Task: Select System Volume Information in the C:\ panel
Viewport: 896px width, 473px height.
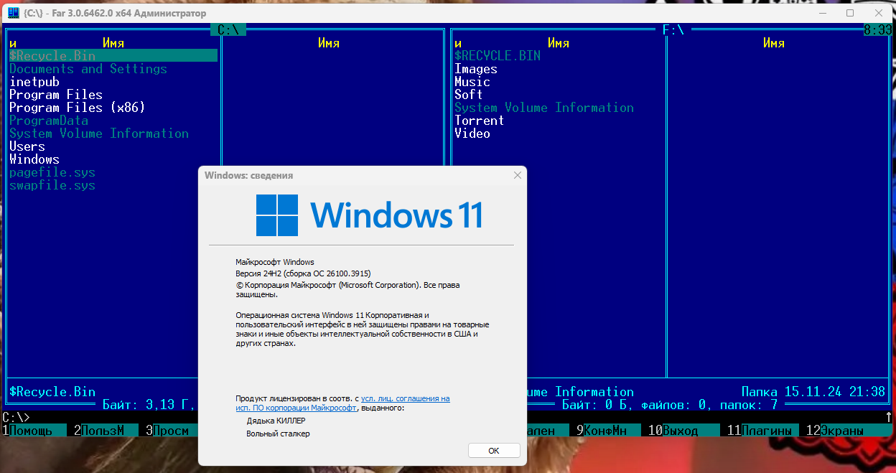Action: [x=99, y=134]
